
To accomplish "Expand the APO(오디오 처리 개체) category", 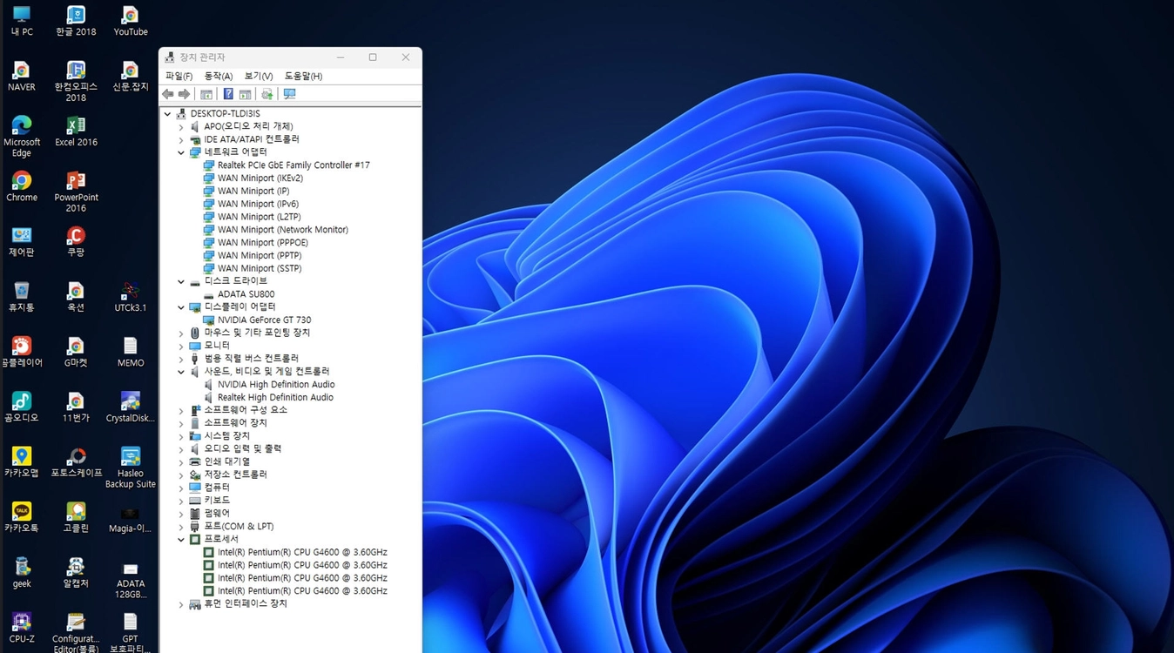I will point(181,127).
